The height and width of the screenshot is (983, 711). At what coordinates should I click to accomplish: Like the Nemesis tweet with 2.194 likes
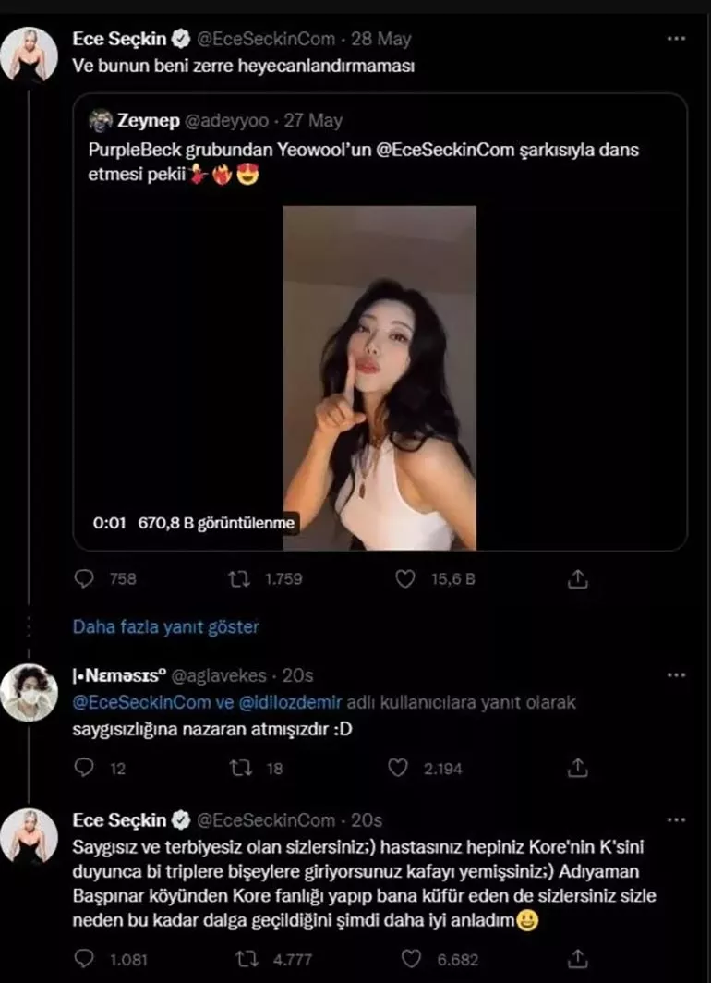point(398,768)
